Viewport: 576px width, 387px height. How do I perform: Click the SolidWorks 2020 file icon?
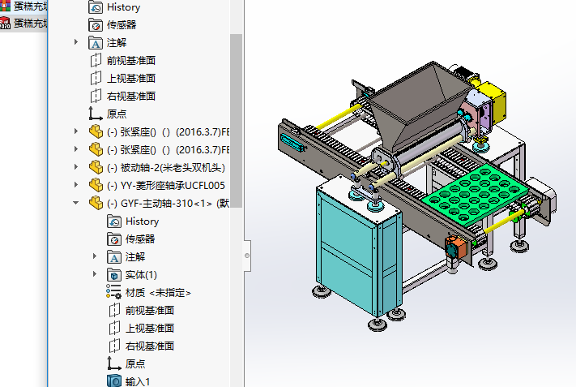[x=5, y=23]
